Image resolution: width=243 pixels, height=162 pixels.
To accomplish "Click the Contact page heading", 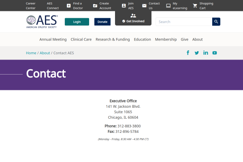I will [46, 73].
